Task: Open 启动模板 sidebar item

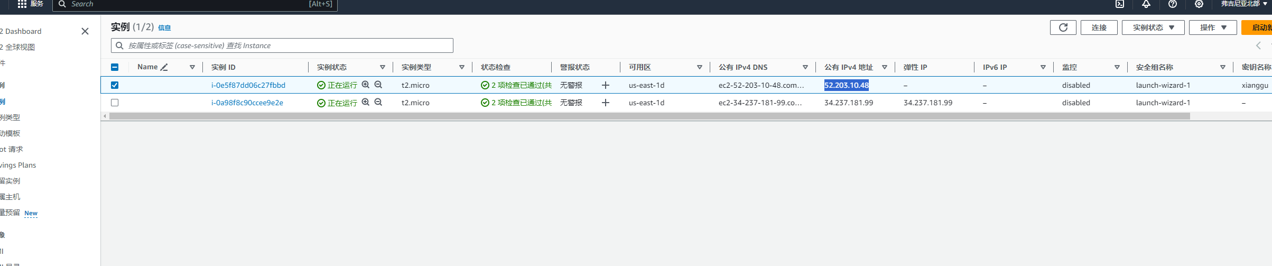Action: pyautogui.click(x=10, y=133)
